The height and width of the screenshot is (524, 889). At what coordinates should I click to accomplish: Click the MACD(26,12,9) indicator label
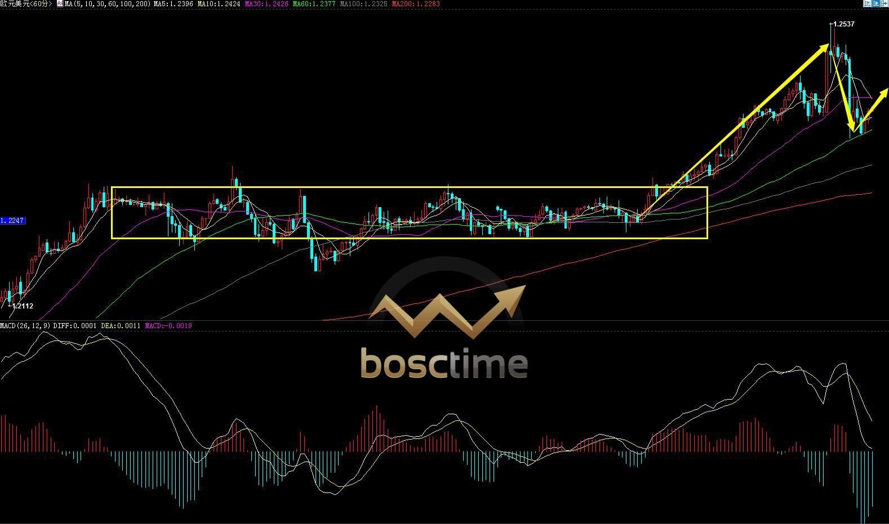(25, 325)
